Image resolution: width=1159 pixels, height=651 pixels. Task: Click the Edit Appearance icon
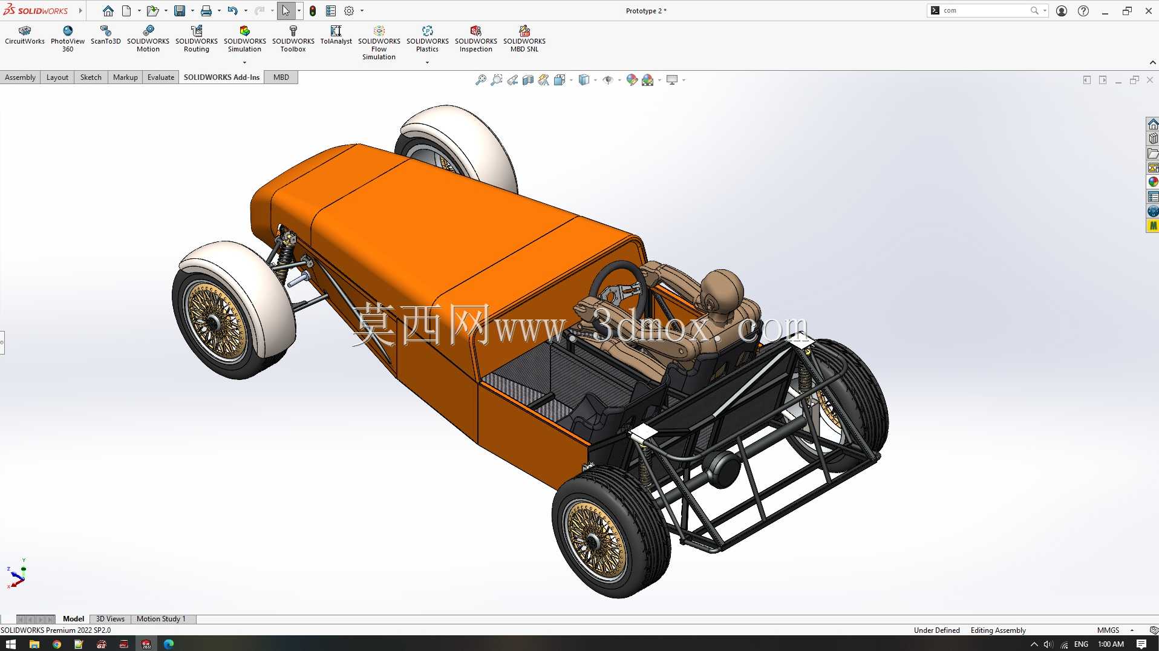click(x=632, y=80)
